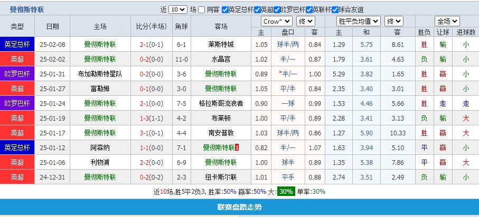
Task: Click the 曼彻斯特联 title at top left
Action: point(27,9)
